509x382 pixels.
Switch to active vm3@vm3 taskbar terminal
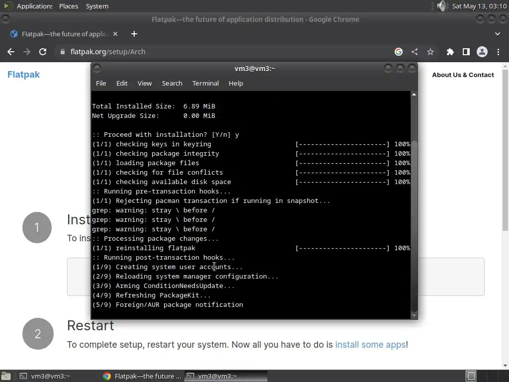[x=226, y=376]
